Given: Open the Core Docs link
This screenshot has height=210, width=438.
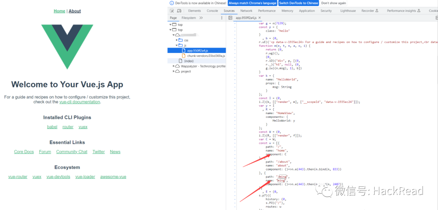Looking at the screenshot, I should tap(24, 152).
